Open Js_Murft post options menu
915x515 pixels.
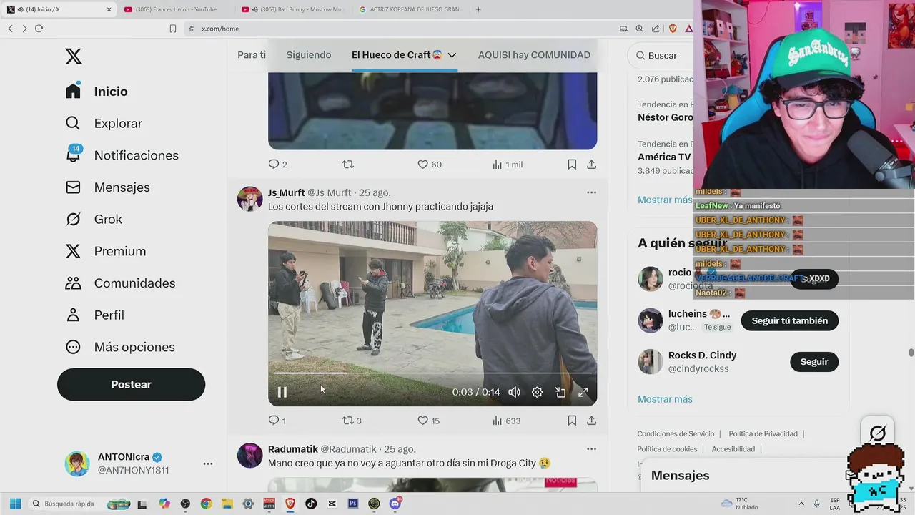coord(591,192)
